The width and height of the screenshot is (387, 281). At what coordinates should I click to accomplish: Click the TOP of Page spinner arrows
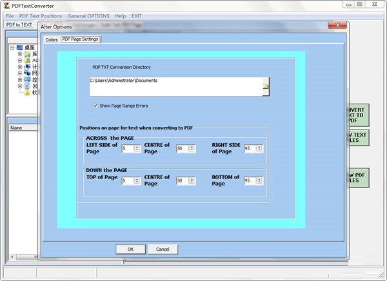pyautogui.click(x=137, y=180)
